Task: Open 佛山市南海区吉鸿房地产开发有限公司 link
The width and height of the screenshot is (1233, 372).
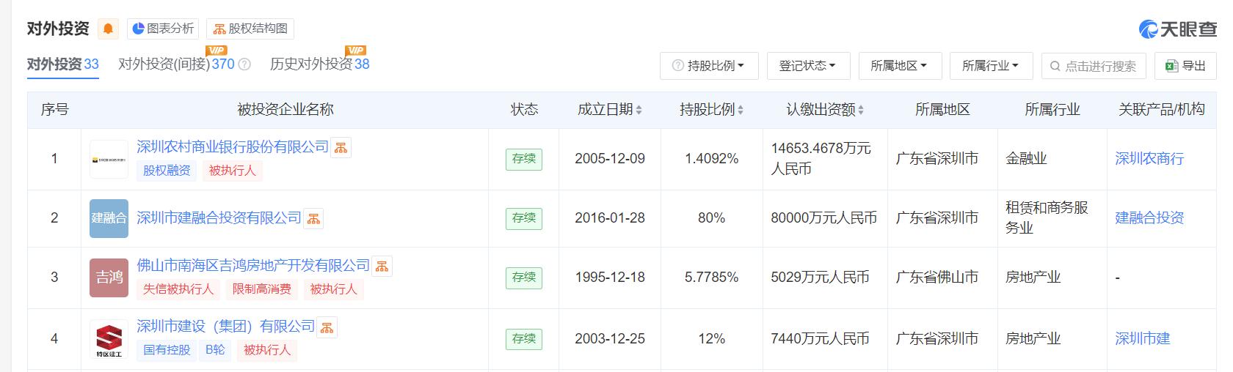Action: coord(253,265)
